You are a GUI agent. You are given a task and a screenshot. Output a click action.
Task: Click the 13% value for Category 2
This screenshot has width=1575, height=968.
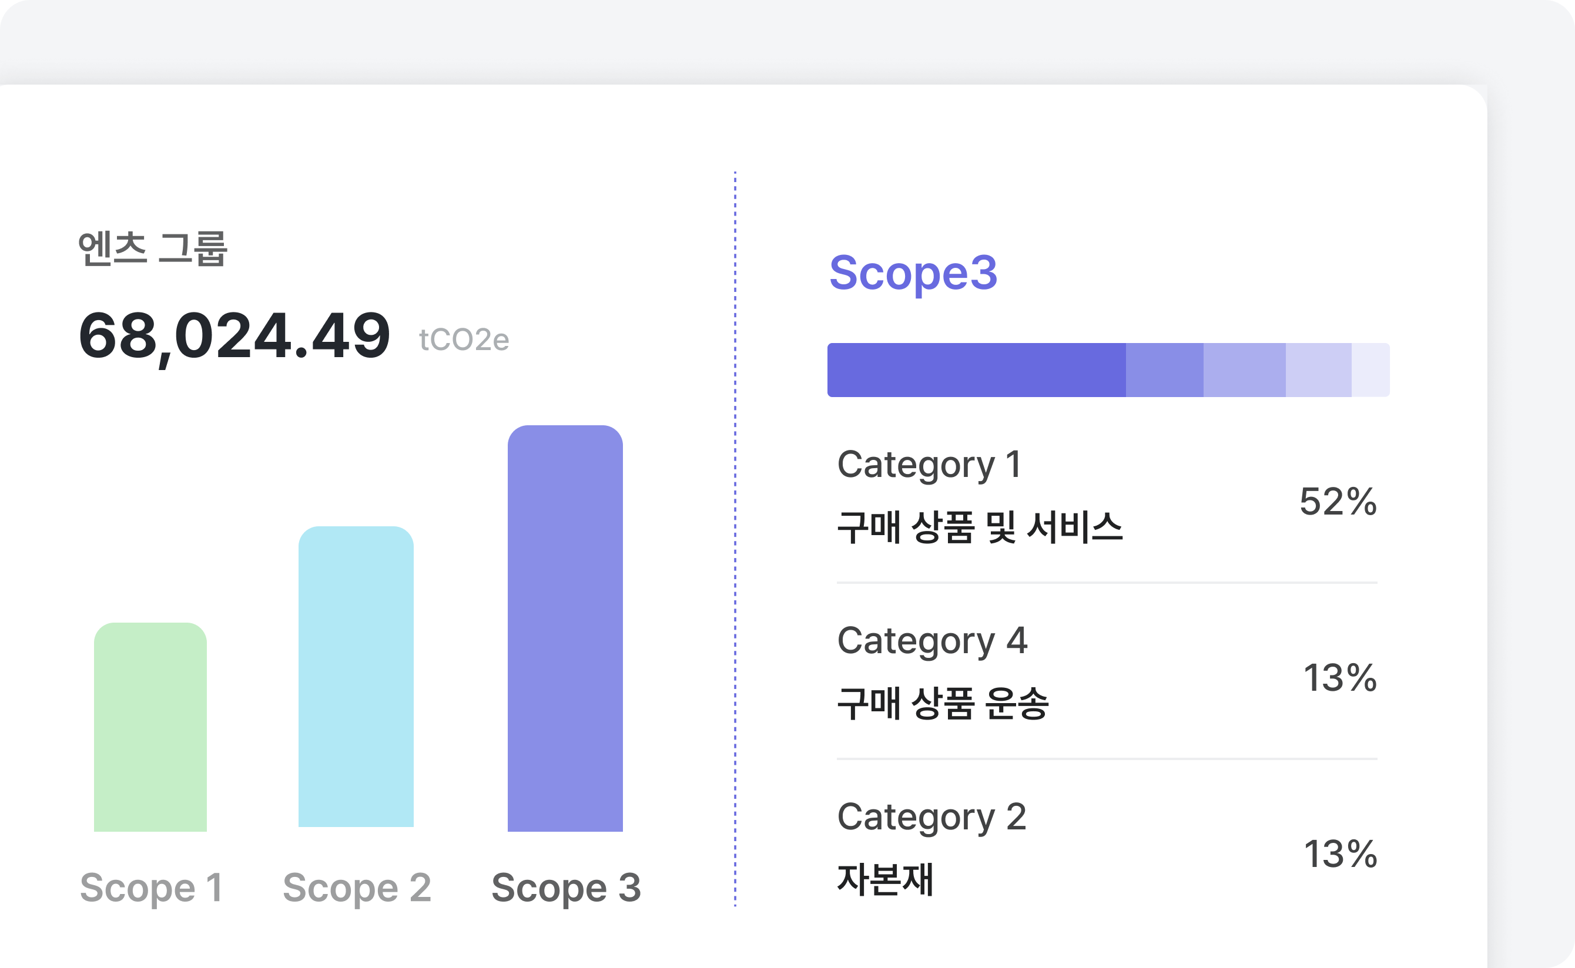coord(1339,853)
